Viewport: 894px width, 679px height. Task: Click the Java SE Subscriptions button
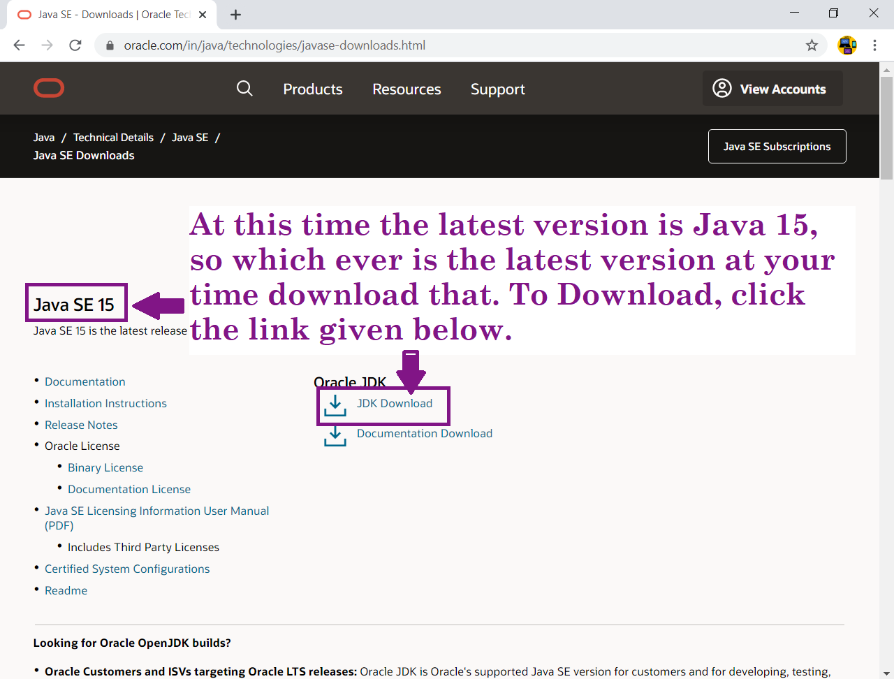(777, 146)
